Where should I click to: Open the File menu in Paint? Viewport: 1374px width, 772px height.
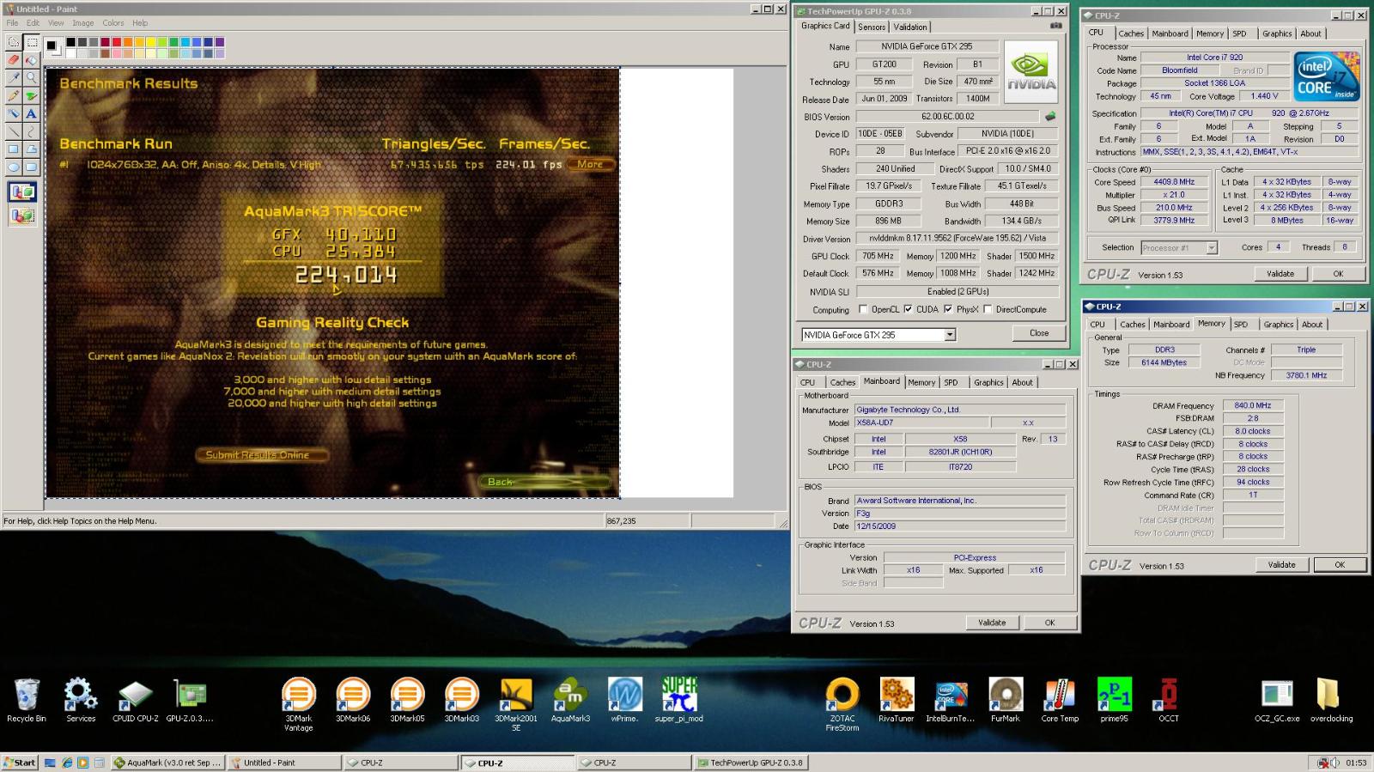click(12, 23)
